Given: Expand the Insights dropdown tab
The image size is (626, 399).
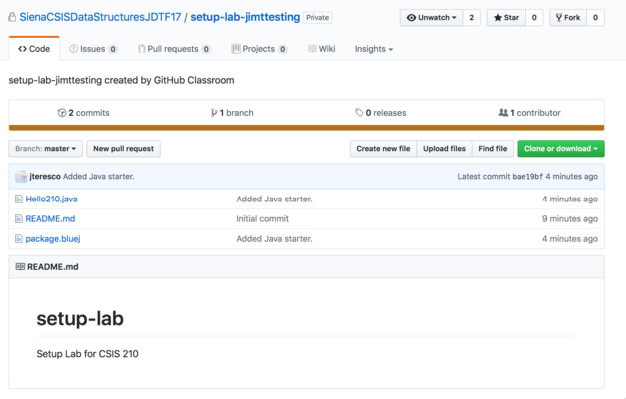Looking at the screenshot, I should point(374,49).
